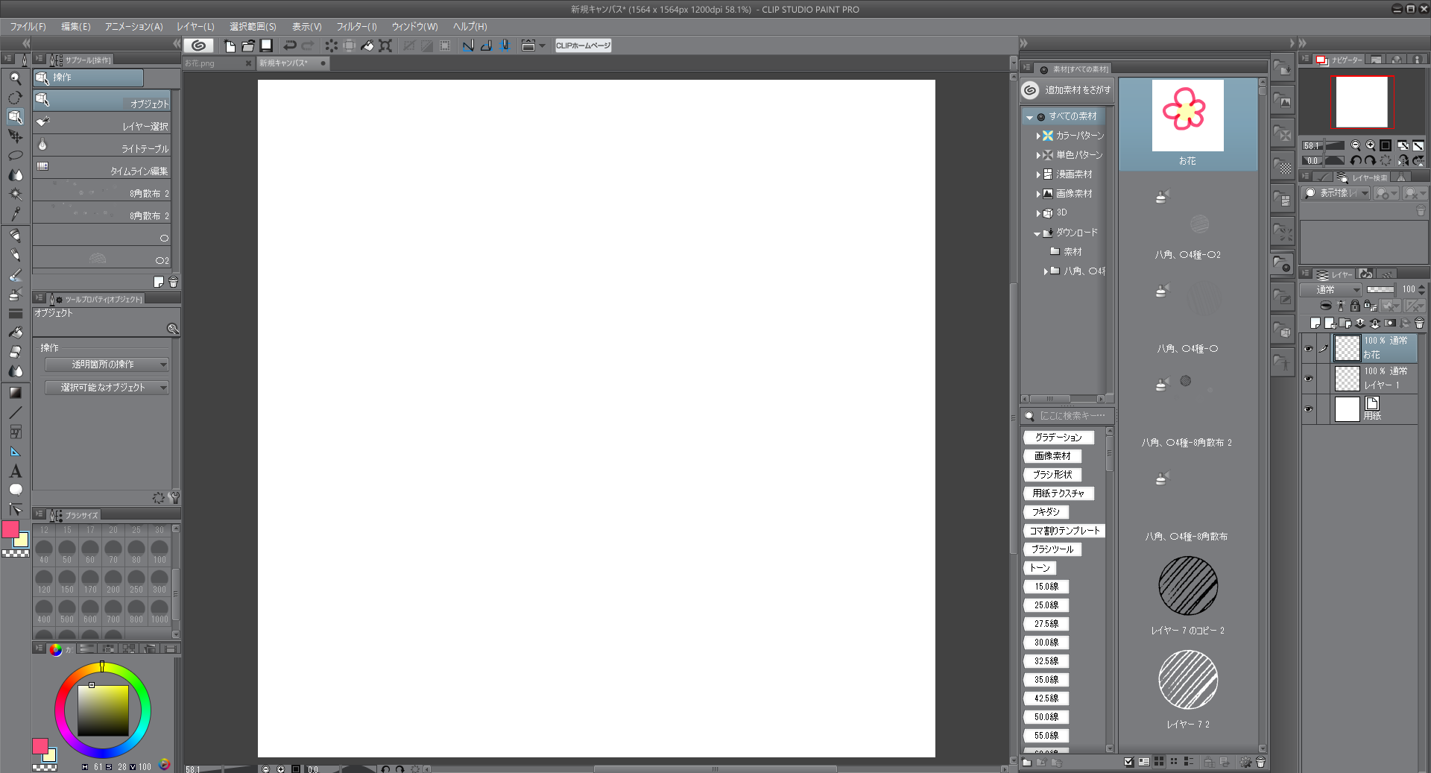This screenshot has width=1431, height=773.
Task: Click inside the color wheel square
Action: click(x=103, y=710)
